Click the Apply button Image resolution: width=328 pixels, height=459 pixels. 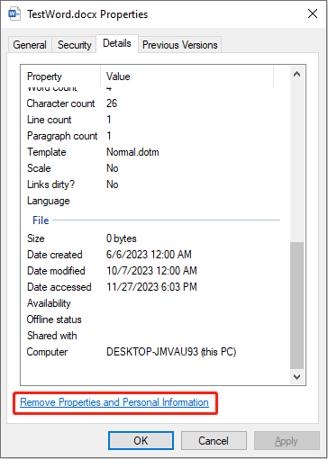[x=287, y=441]
